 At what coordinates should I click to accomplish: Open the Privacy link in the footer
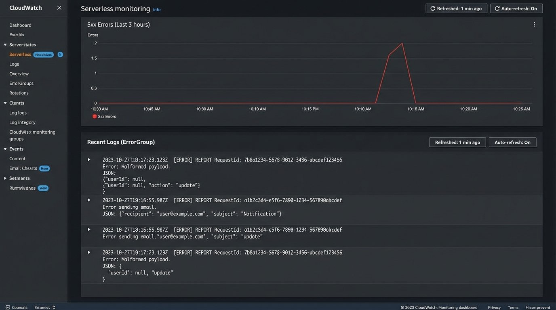494,307
